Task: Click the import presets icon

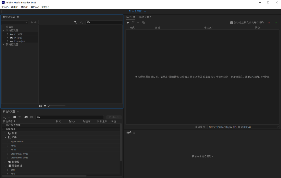Action: click(26, 117)
